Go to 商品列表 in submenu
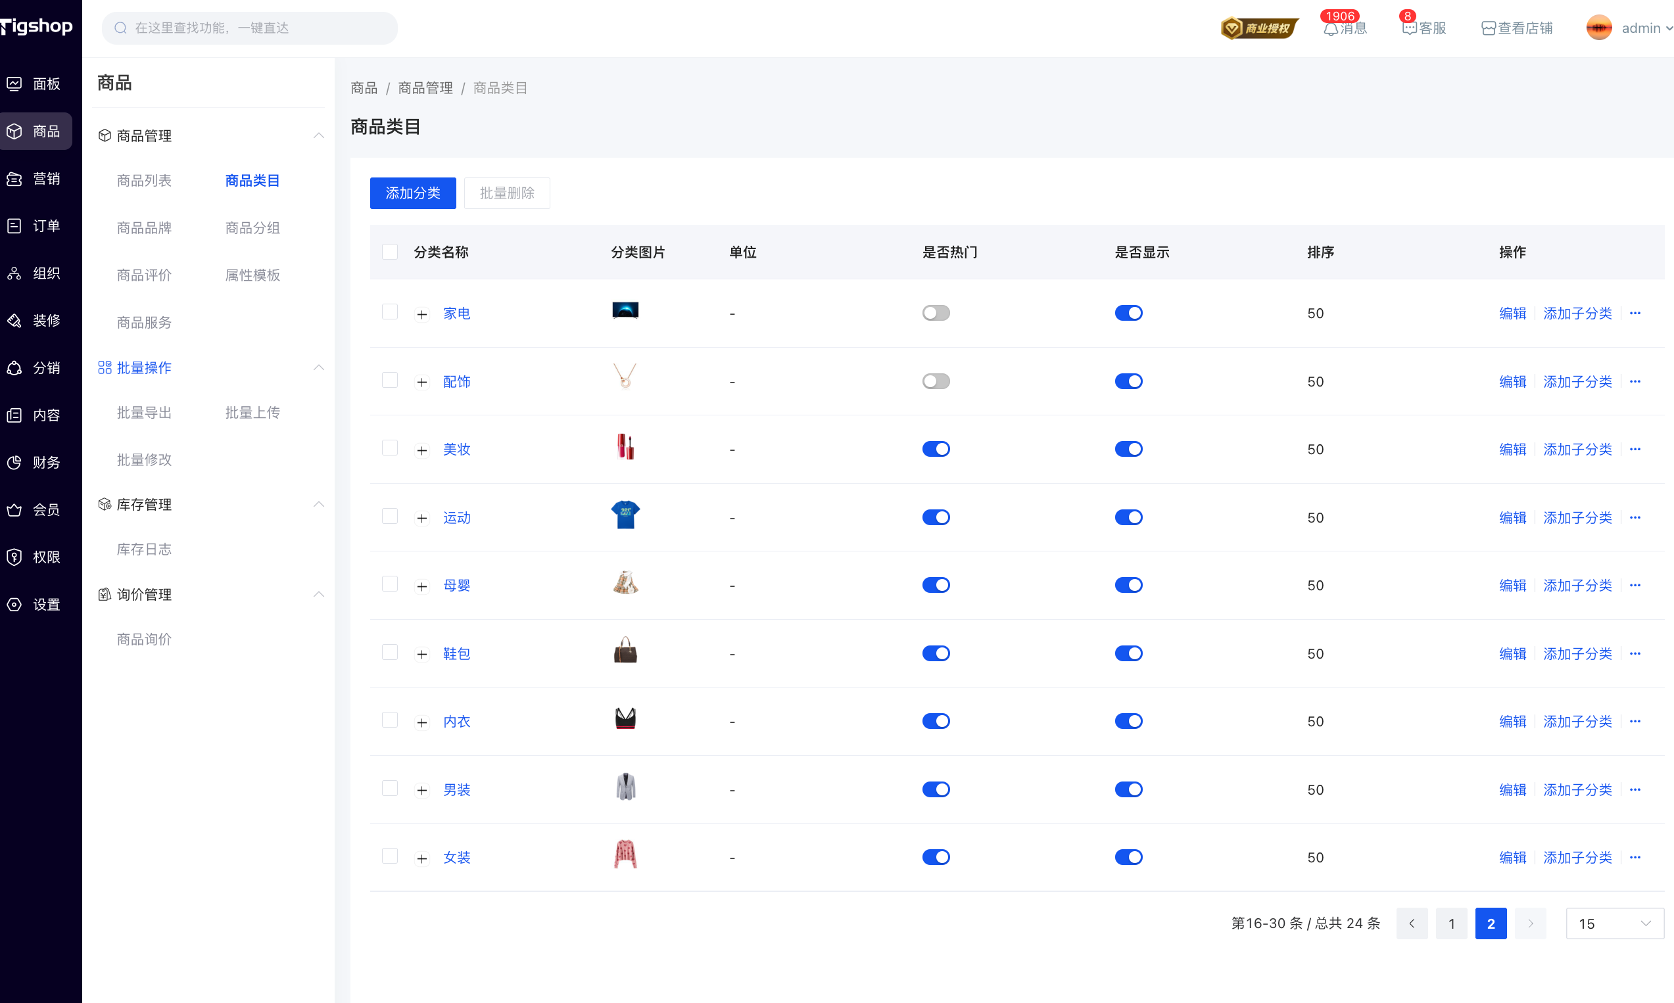 (144, 181)
